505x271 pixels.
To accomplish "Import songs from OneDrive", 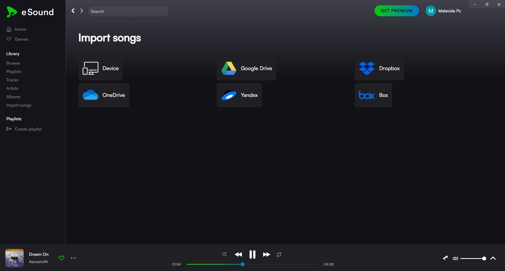I will click(x=104, y=95).
